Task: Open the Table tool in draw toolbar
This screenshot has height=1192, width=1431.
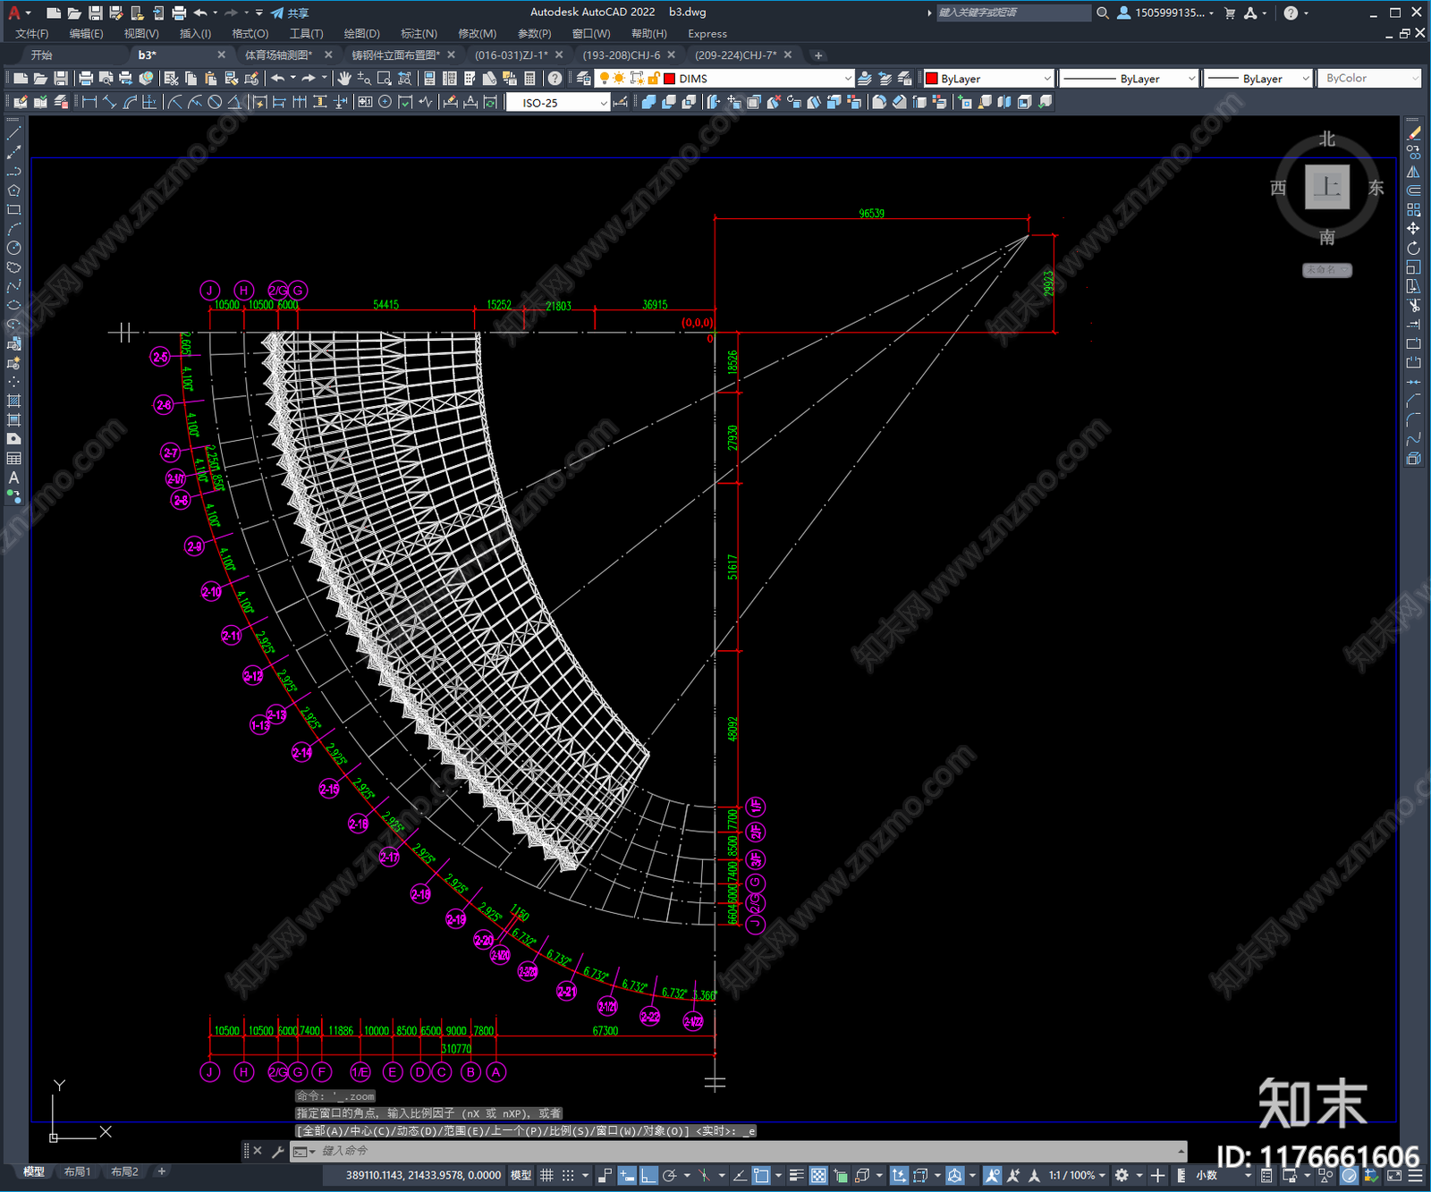Action: click(13, 459)
